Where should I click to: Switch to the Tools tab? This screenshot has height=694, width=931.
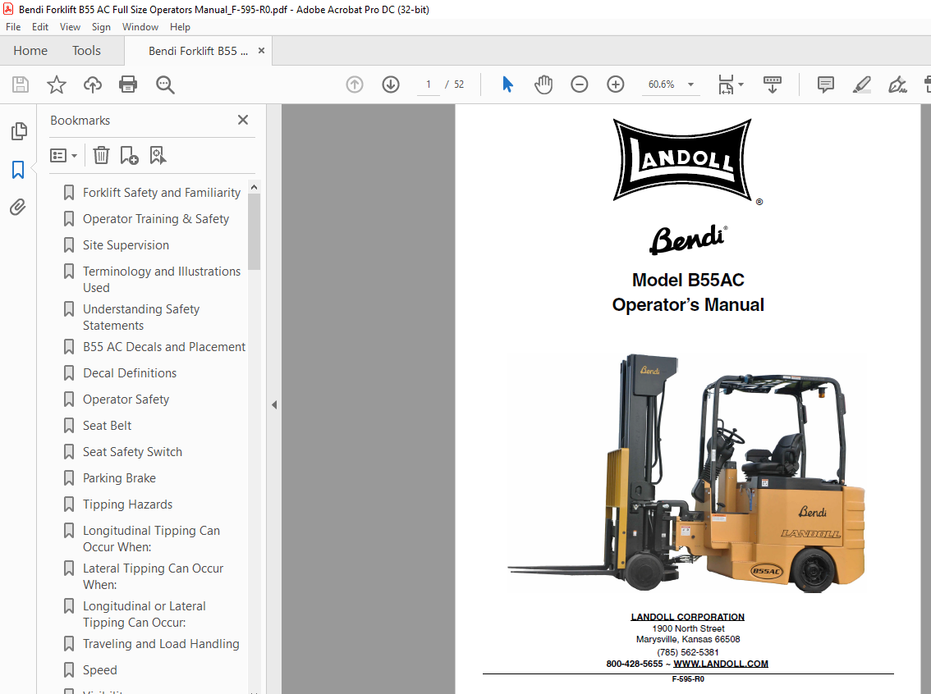coord(87,51)
